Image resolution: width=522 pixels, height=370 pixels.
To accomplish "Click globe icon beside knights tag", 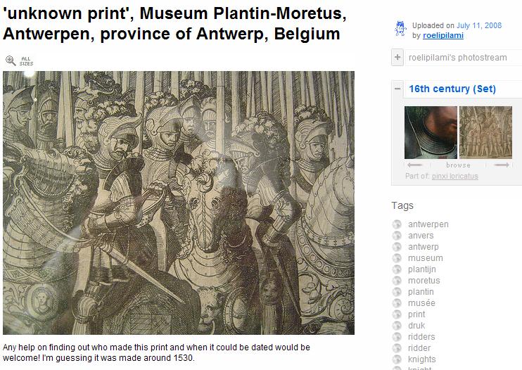I will pyautogui.click(x=397, y=359).
